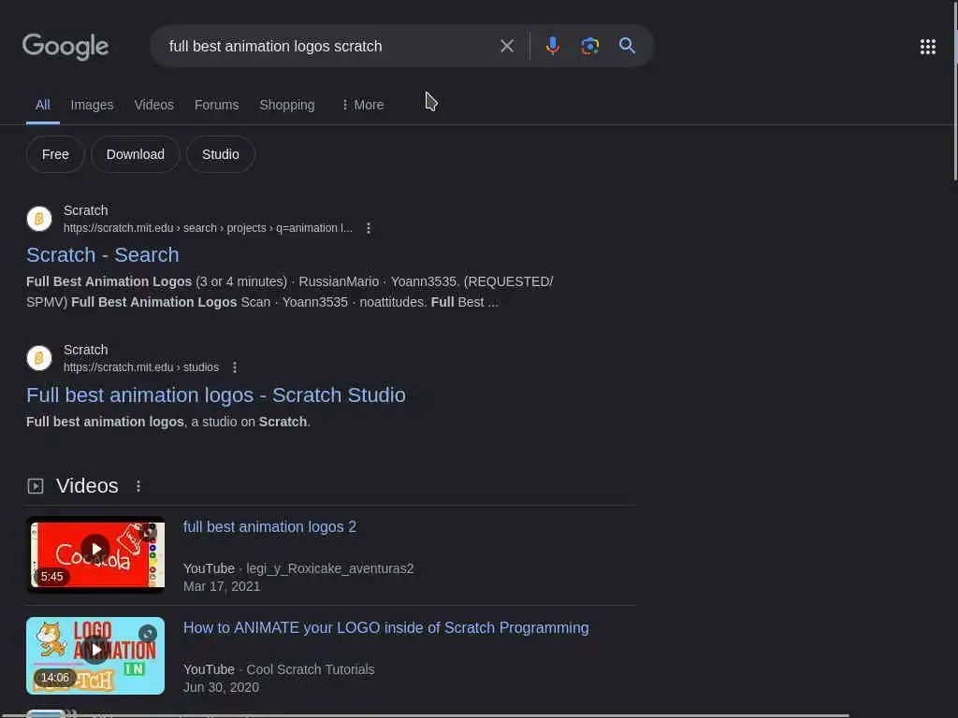Image resolution: width=958 pixels, height=718 pixels.
Task: Click the Videos section heading
Action: [87, 486]
